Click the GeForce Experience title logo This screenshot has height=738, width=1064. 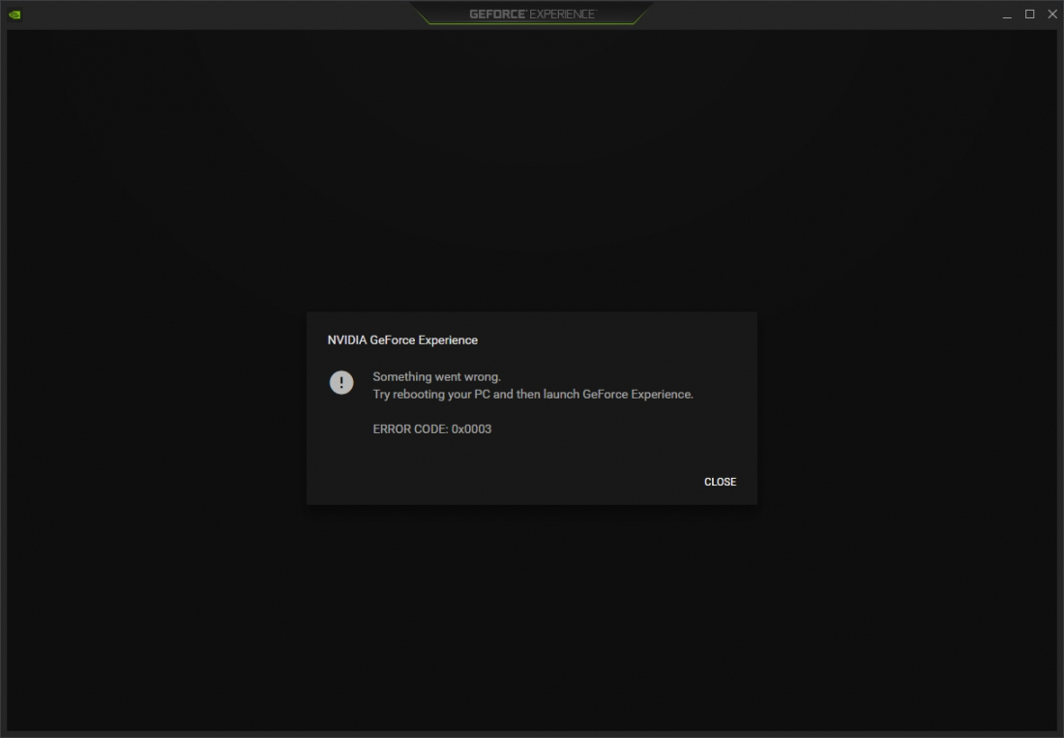pos(532,15)
